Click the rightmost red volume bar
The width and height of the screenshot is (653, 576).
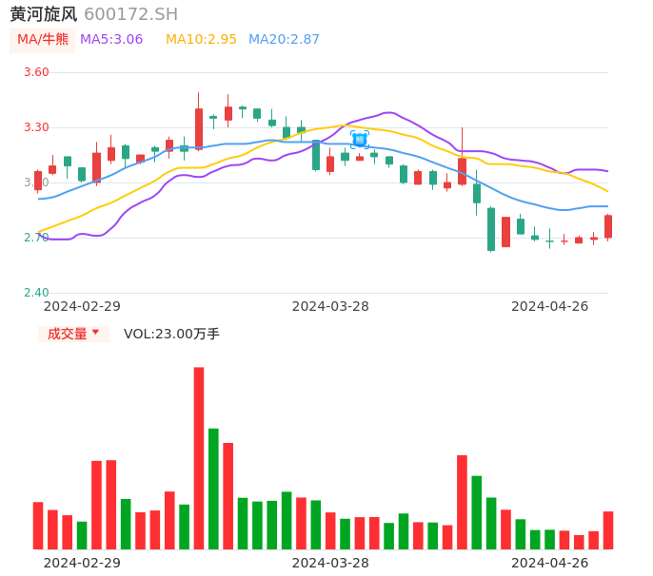pyautogui.click(x=608, y=530)
